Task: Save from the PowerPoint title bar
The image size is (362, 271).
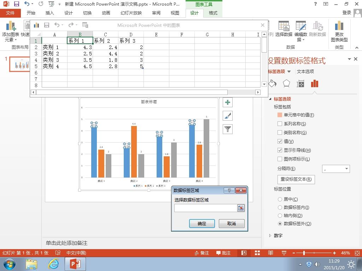Action: [16, 4]
